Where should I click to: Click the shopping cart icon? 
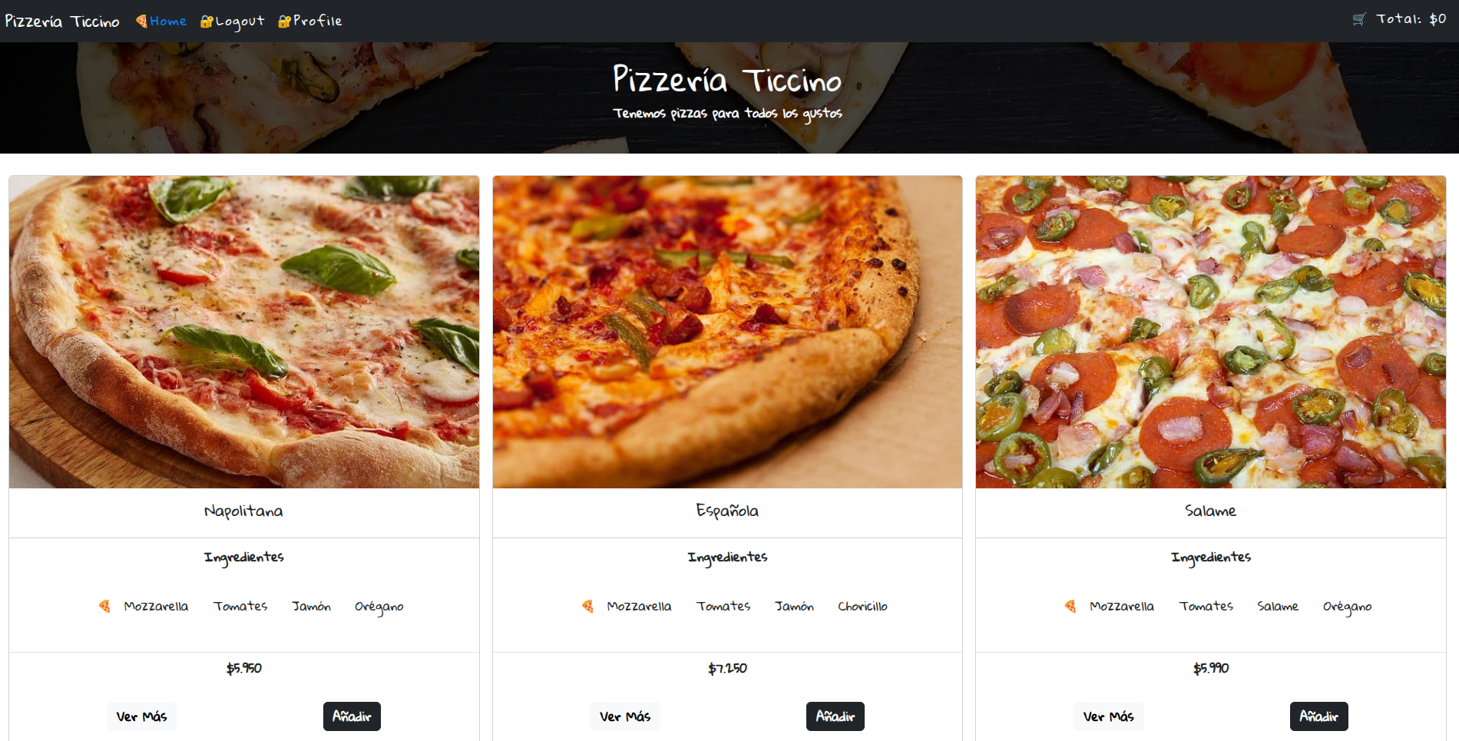[1359, 19]
